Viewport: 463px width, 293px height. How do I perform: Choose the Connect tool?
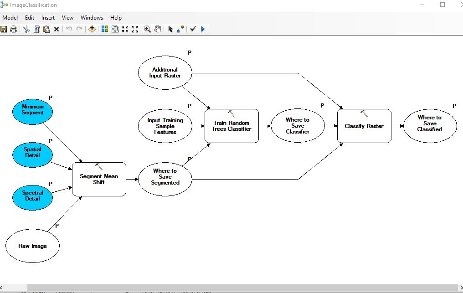tap(180, 29)
